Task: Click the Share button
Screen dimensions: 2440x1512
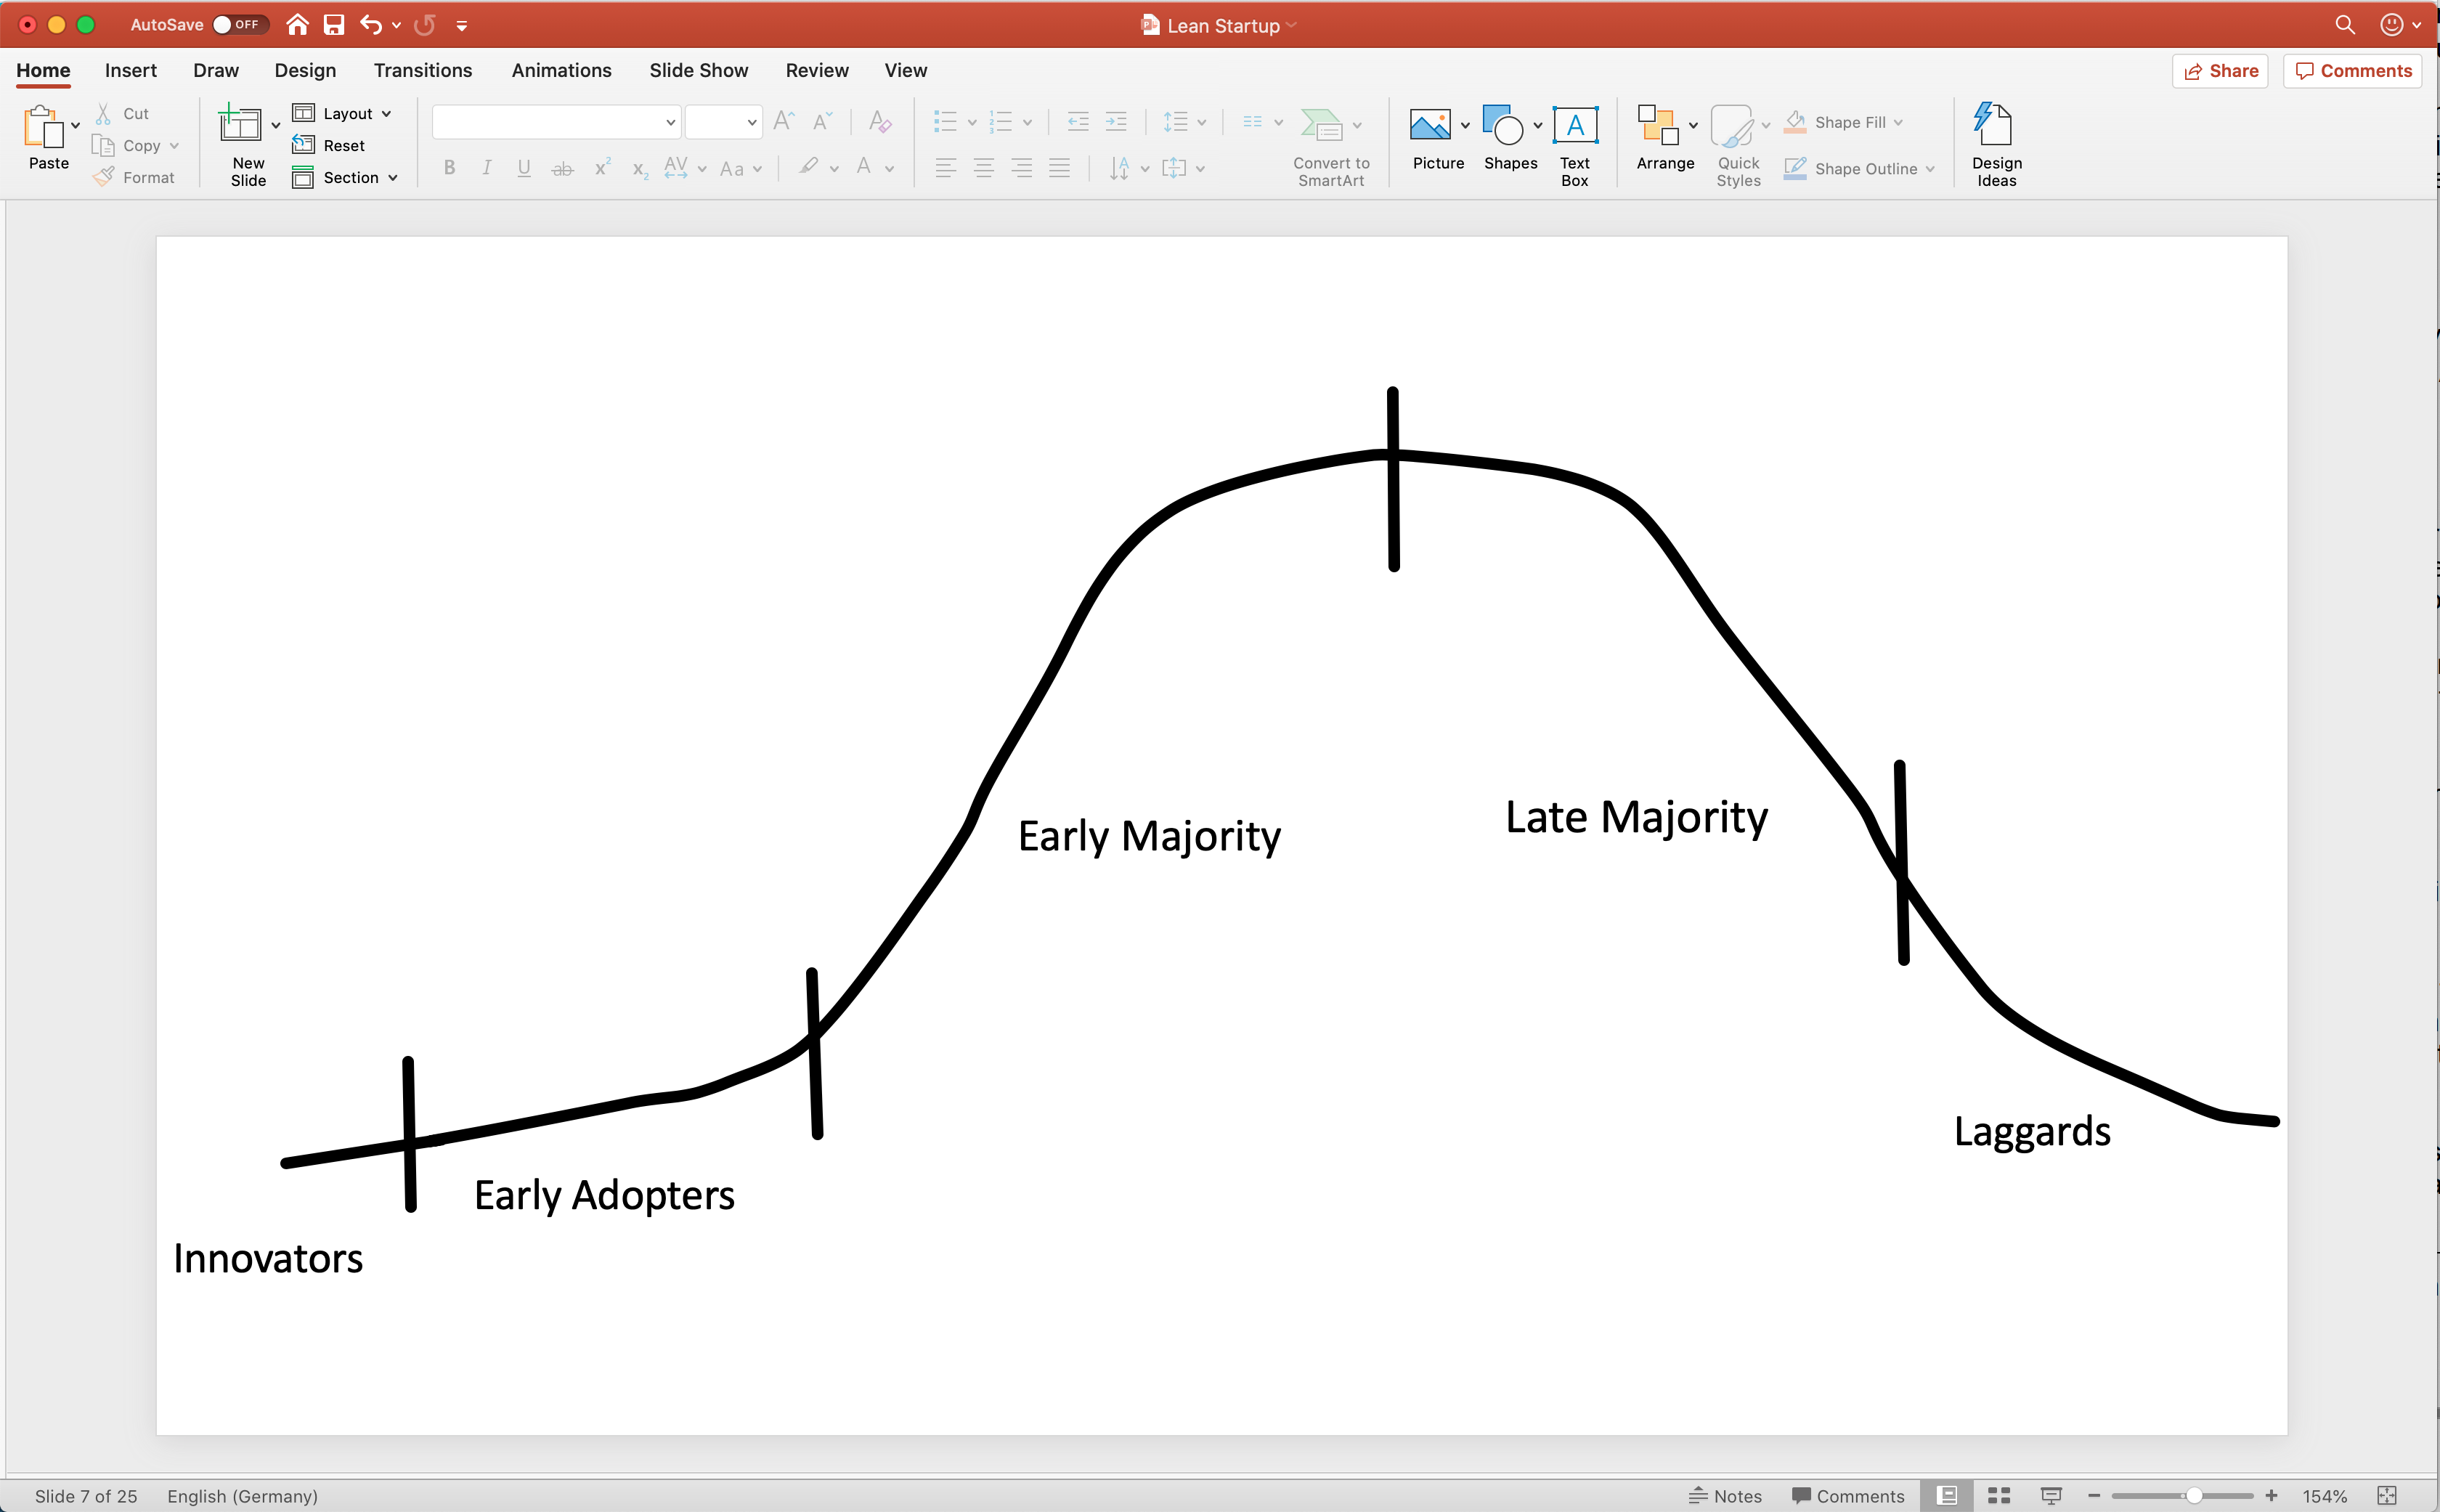Action: click(x=2220, y=71)
